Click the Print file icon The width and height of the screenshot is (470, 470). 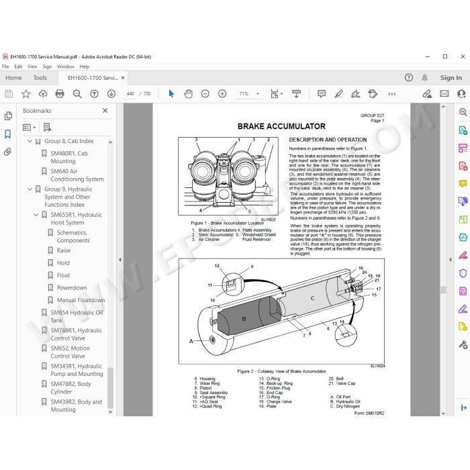pos(60,94)
